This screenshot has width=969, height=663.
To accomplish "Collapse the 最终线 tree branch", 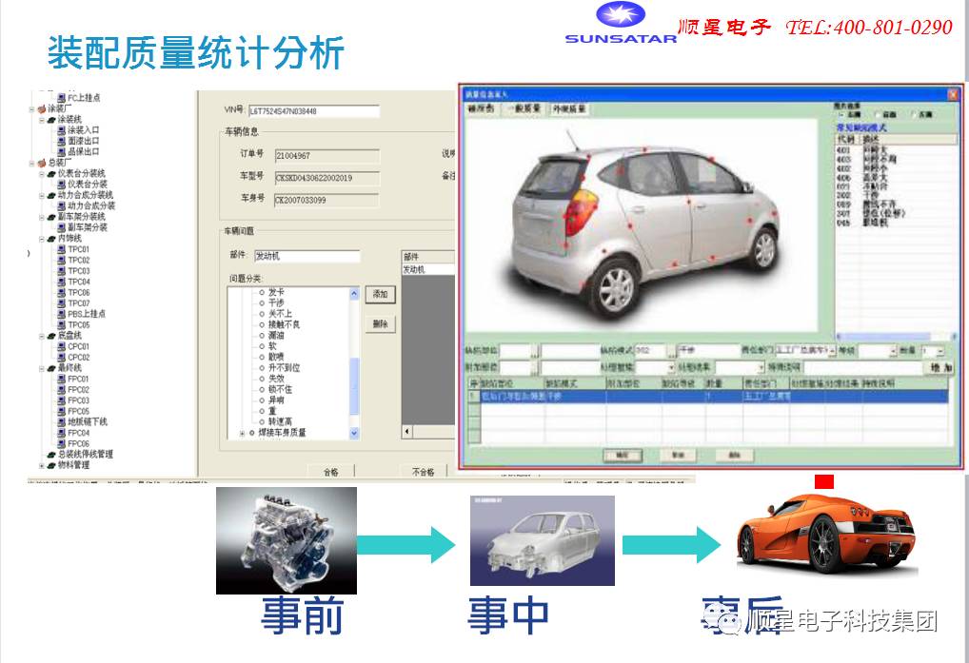I will pos(41,368).
